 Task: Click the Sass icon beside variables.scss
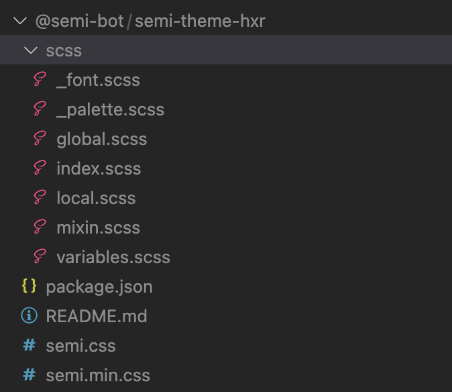[40, 256]
